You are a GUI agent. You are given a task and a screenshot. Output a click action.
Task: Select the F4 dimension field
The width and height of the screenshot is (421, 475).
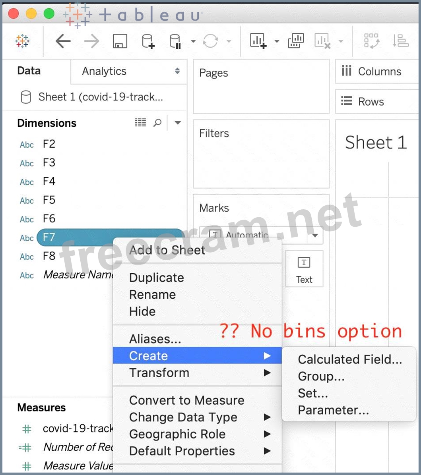pyautogui.click(x=49, y=182)
